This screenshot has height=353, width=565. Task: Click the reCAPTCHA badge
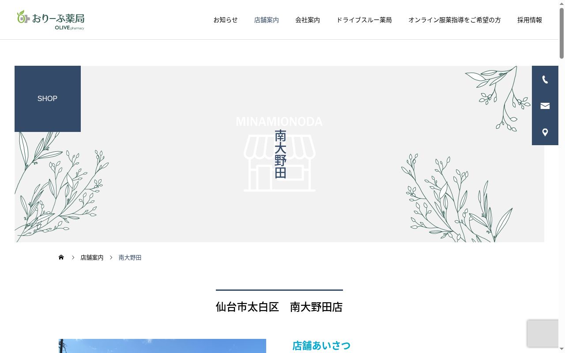pyautogui.click(x=543, y=334)
